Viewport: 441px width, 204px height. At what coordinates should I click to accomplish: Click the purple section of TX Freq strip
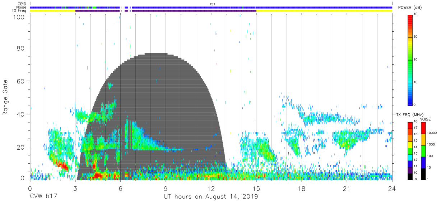[x=166, y=11]
